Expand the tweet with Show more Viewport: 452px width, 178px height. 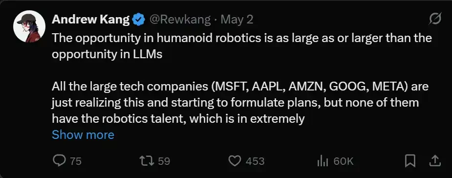click(83, 135)
